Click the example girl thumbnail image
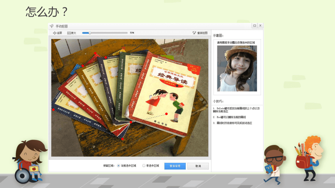335x188 pixels. click(237, 68)
